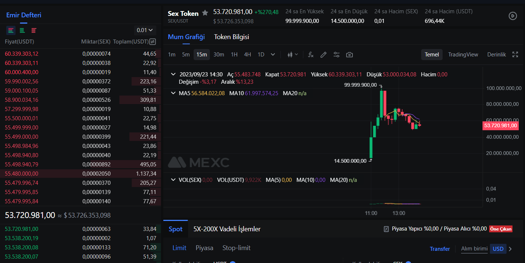Open the 0.01 price precision dropdown
The image size is (525, 263).
click(x=144, y=30)
